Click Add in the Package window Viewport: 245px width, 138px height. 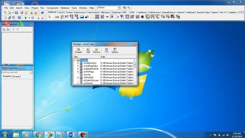(x=88, y=50)
